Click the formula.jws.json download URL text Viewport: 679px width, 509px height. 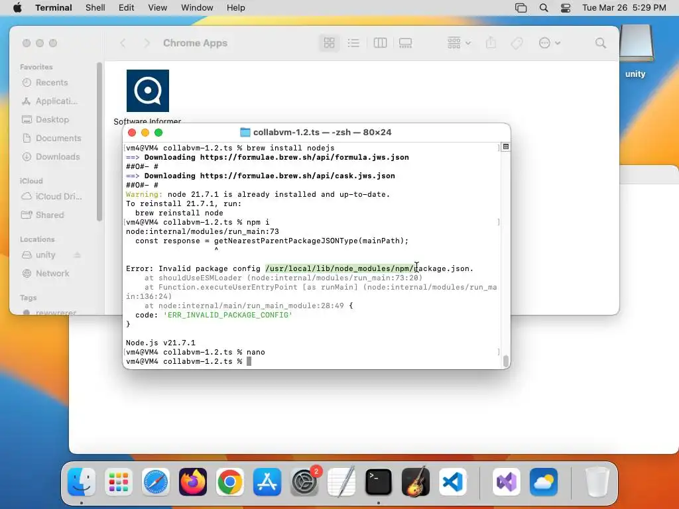[x=304, y=157]
